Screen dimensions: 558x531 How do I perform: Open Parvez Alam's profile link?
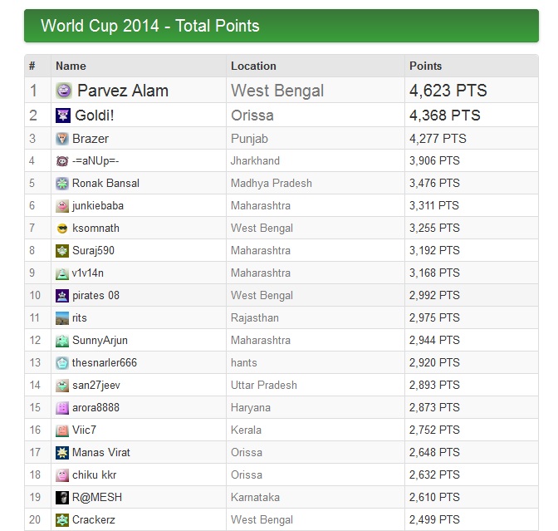123,91
